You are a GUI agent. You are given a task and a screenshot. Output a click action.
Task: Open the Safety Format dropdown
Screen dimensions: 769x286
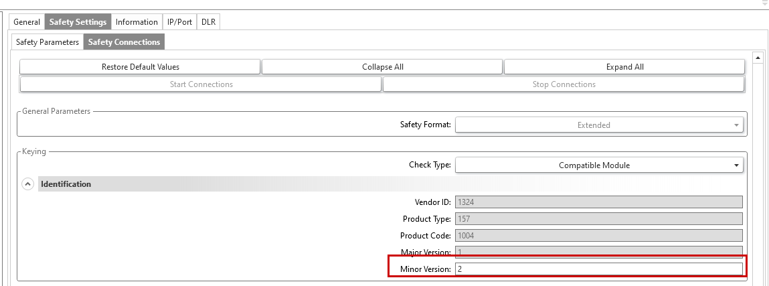point(598,125)
